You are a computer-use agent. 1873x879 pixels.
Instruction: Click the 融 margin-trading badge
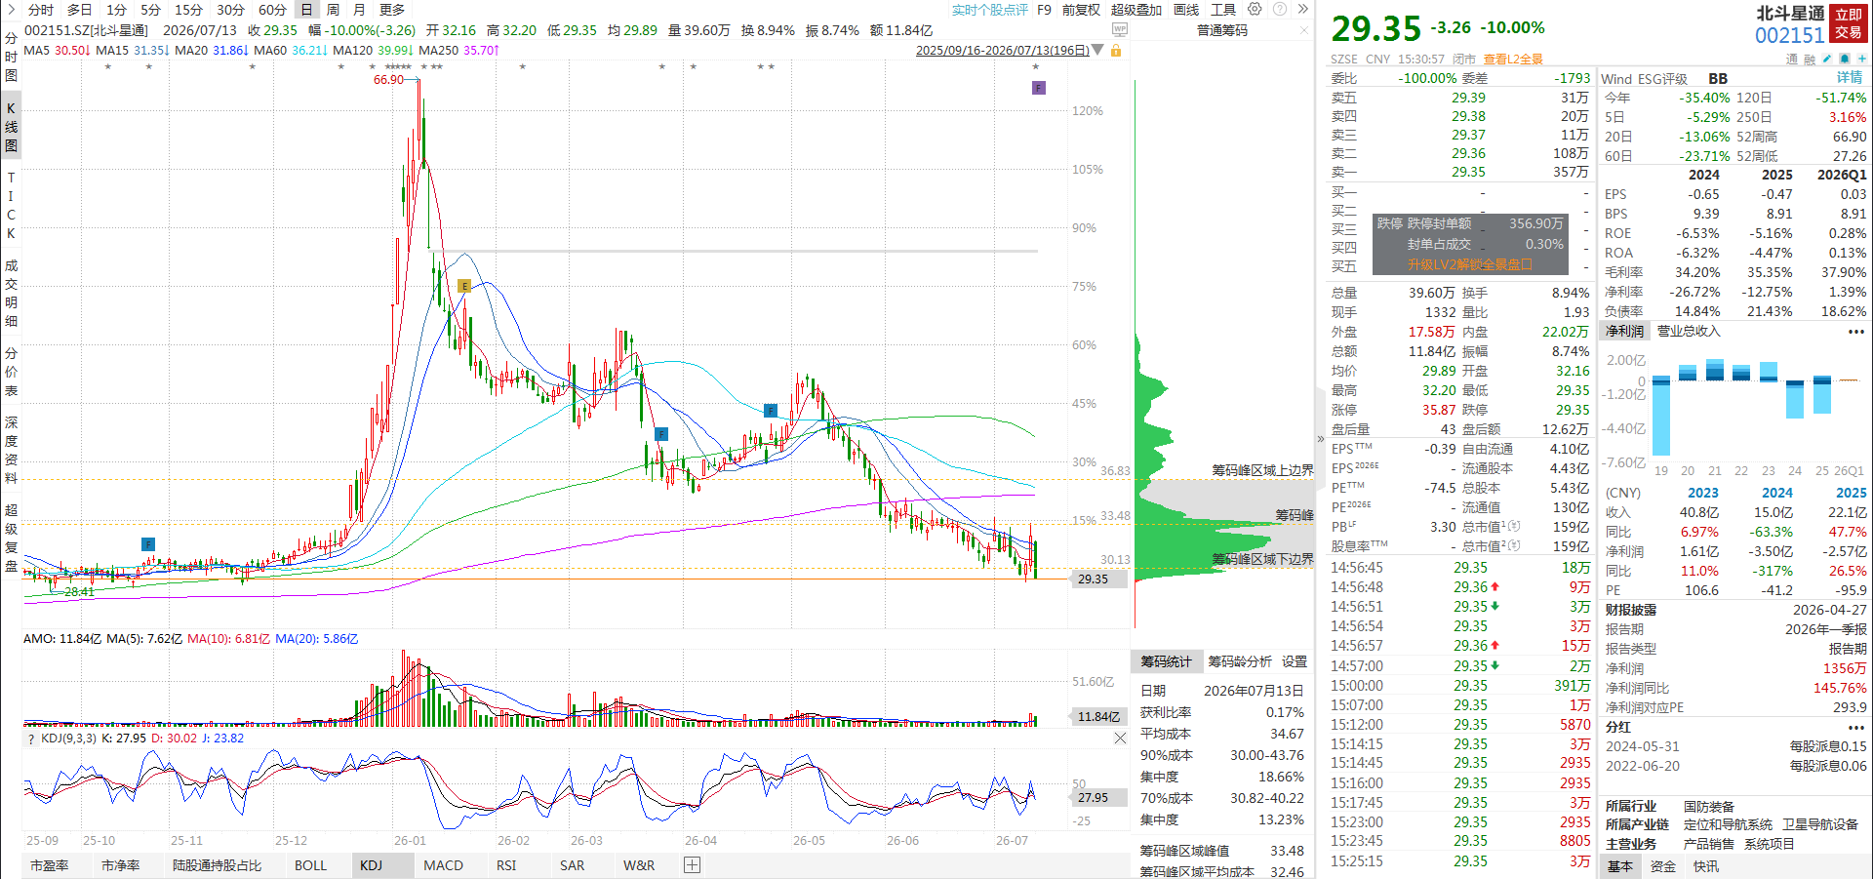click(1810, 60)
